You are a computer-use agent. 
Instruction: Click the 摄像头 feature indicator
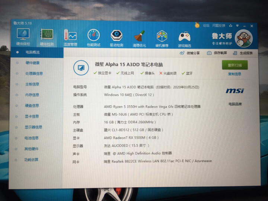tap(147, 73)
